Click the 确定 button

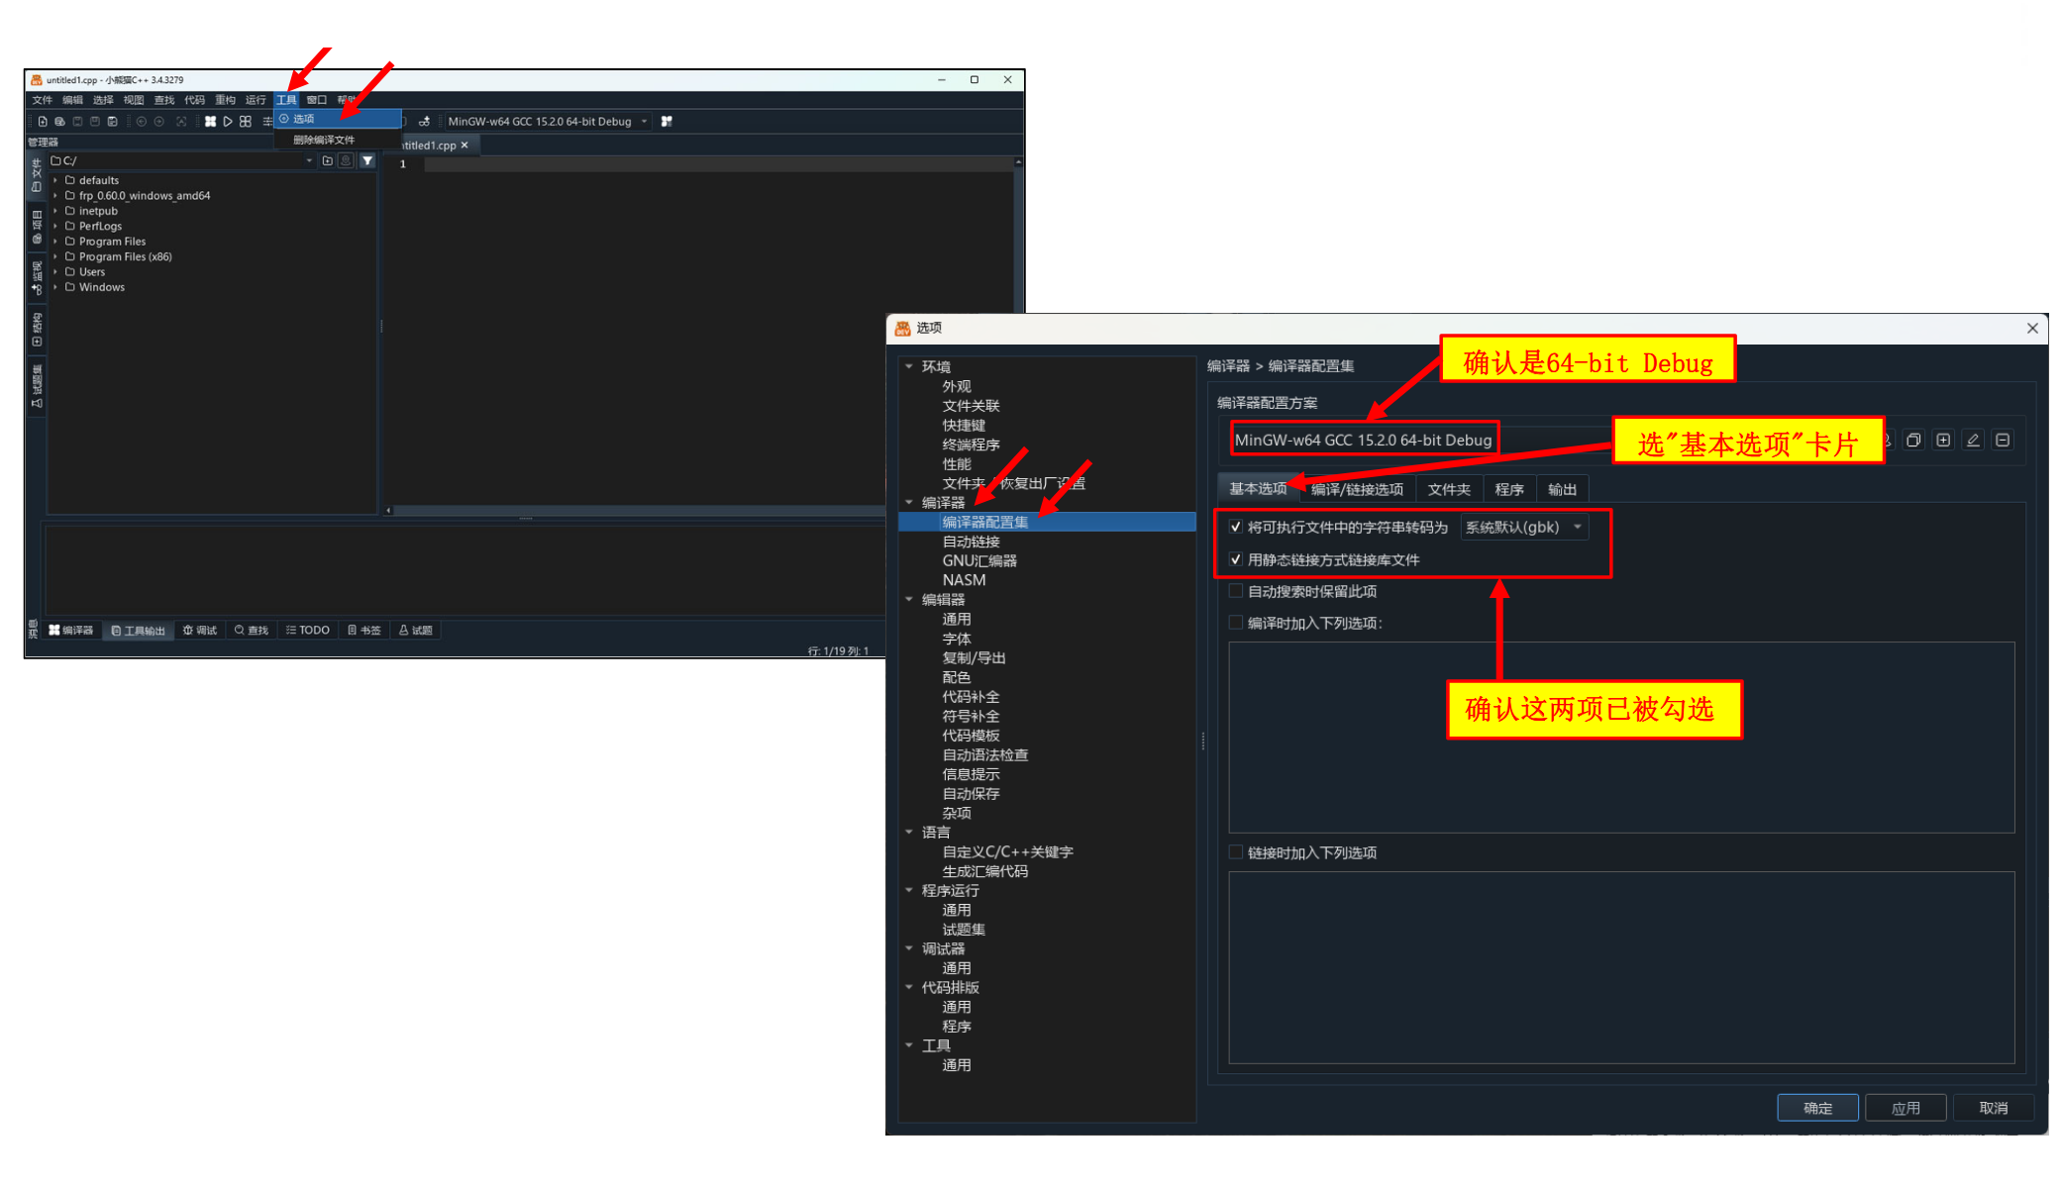click(1816, 1108)
